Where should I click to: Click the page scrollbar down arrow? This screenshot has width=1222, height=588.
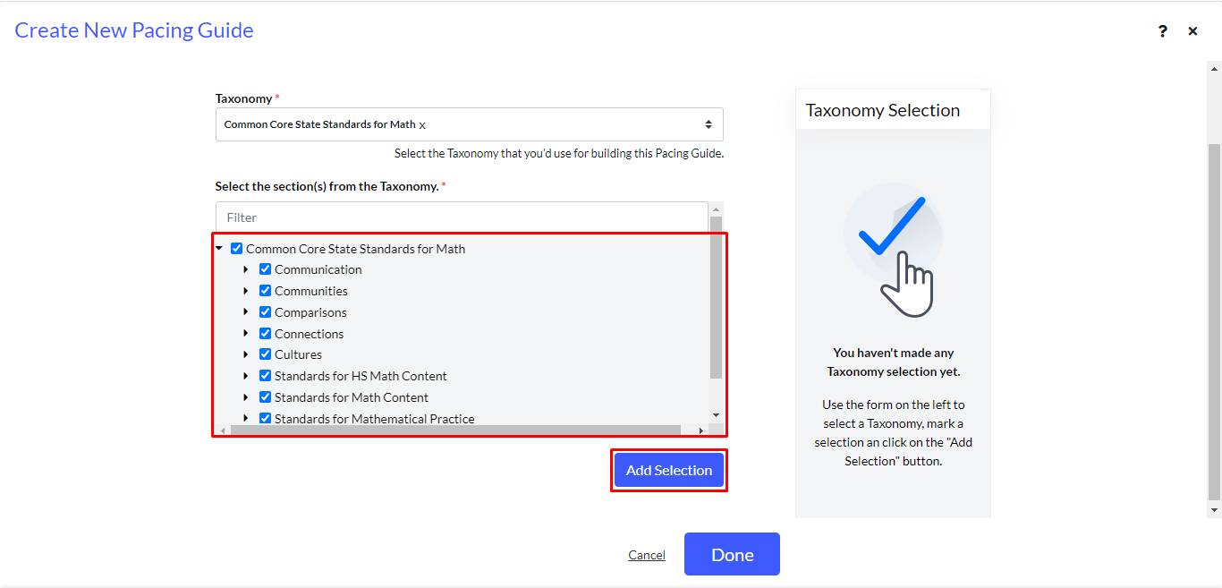(1214, 510)
